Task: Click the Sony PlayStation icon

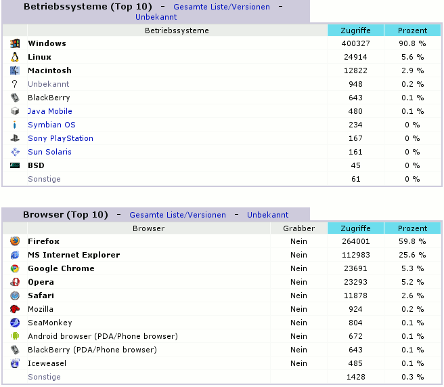Action: [x=15, y=138]
